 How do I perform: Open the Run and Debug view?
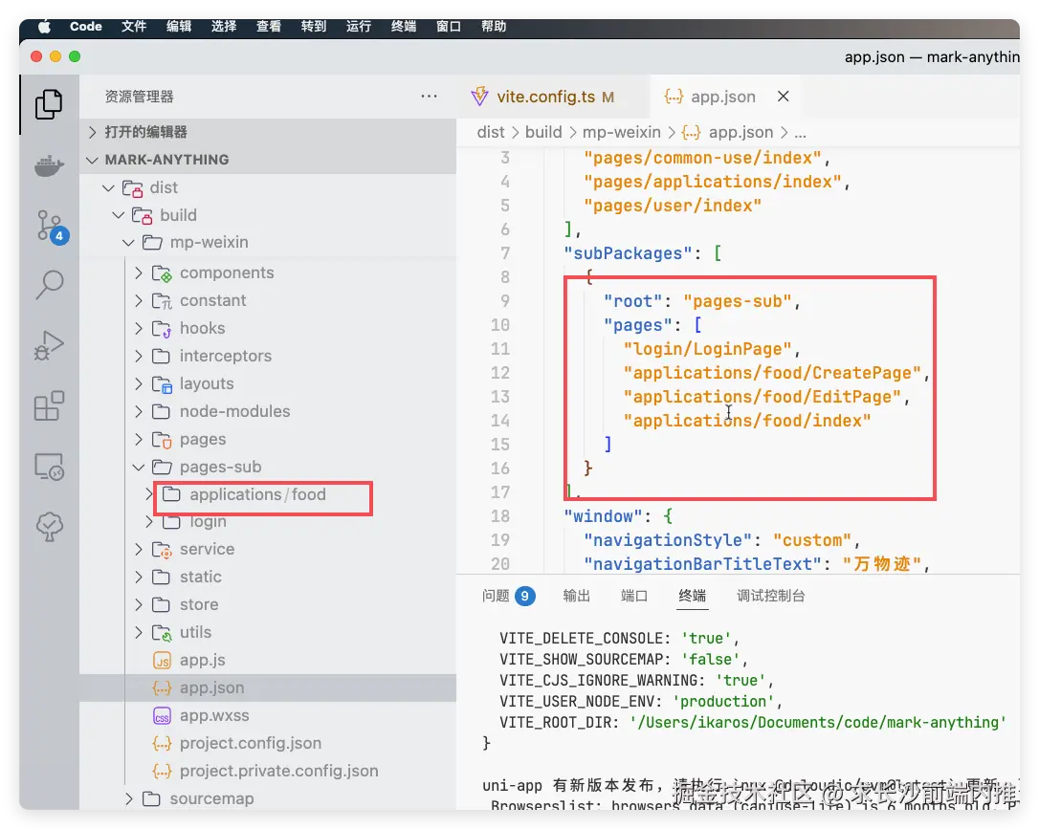point(49,345)
